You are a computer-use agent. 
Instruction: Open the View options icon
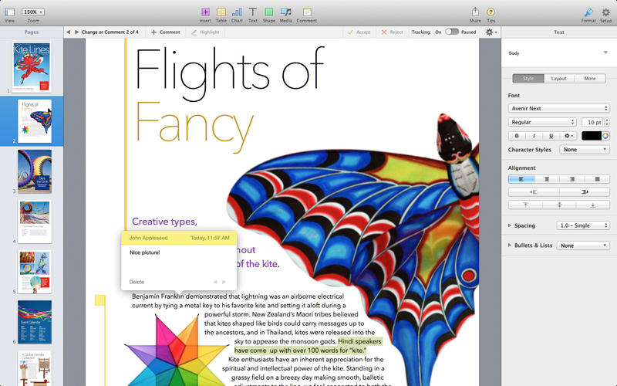(x=9, y=12)
